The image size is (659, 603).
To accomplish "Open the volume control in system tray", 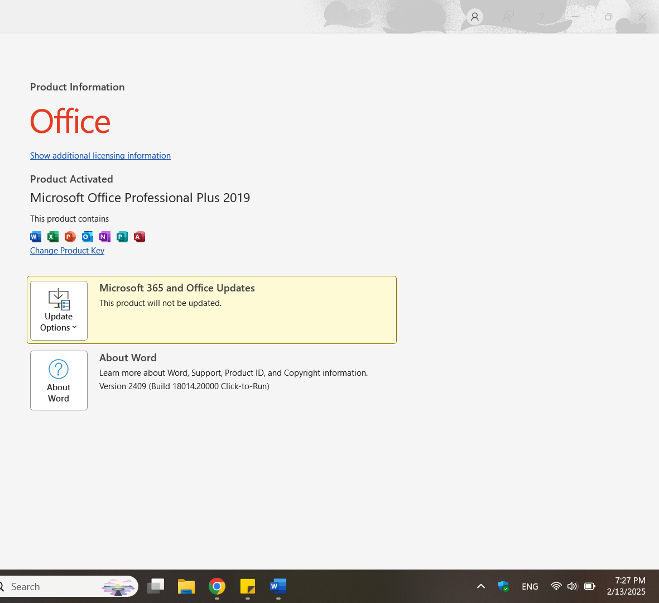I will 573,586.
